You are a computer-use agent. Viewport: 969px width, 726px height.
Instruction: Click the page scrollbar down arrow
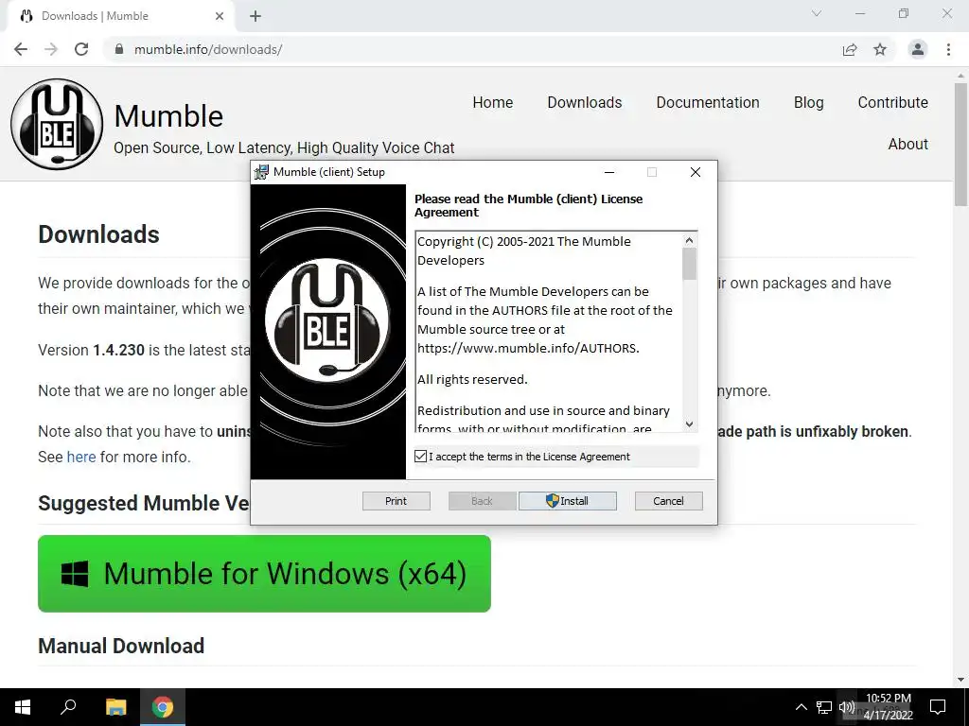pos(960,680)
